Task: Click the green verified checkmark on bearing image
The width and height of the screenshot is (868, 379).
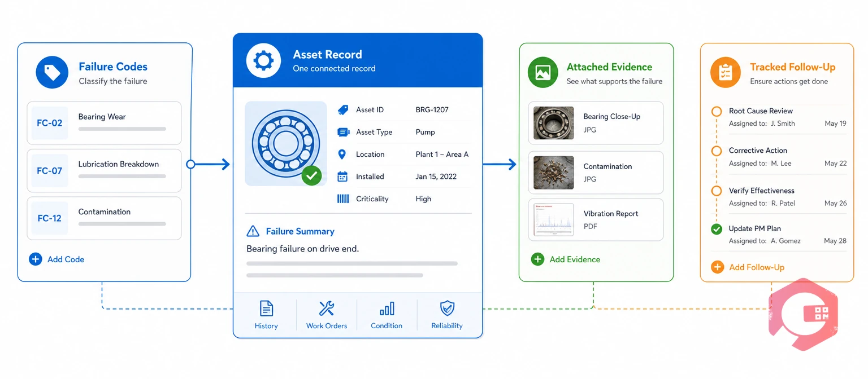Action: pyautogui.click(x=311, y=175)
